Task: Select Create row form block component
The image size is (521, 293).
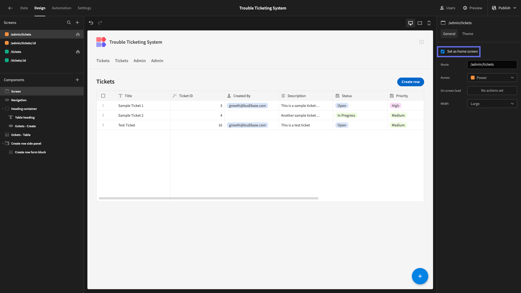Action: [42, 152]
